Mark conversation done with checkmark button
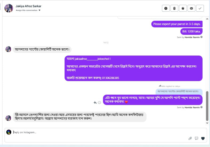 click(x=200, y=9)
